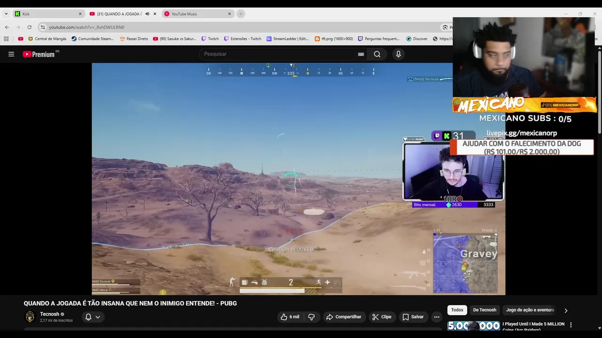The width and height of the screenshot is (602, 338).
Task: Click the search magnifier button
Action: point(377,54)
